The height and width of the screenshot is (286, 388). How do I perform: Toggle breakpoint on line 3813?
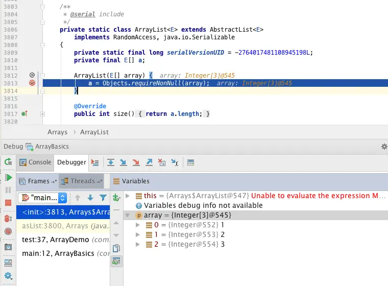coord(32,83)
